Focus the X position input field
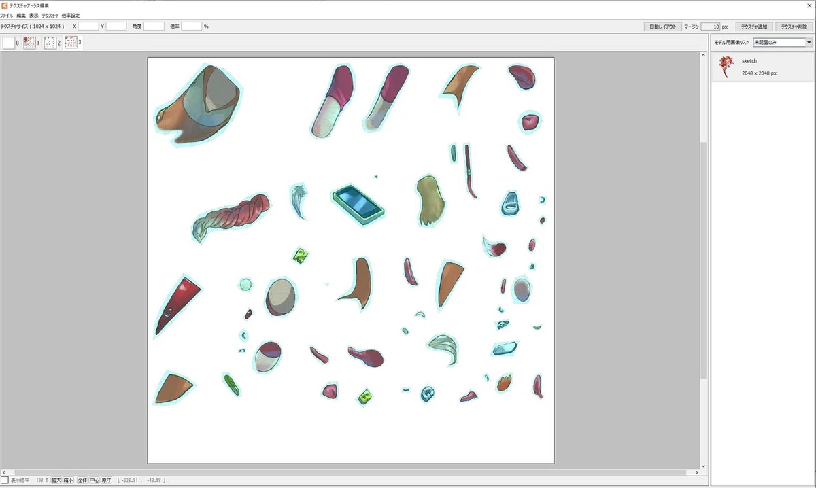 (x=88, y=27)
